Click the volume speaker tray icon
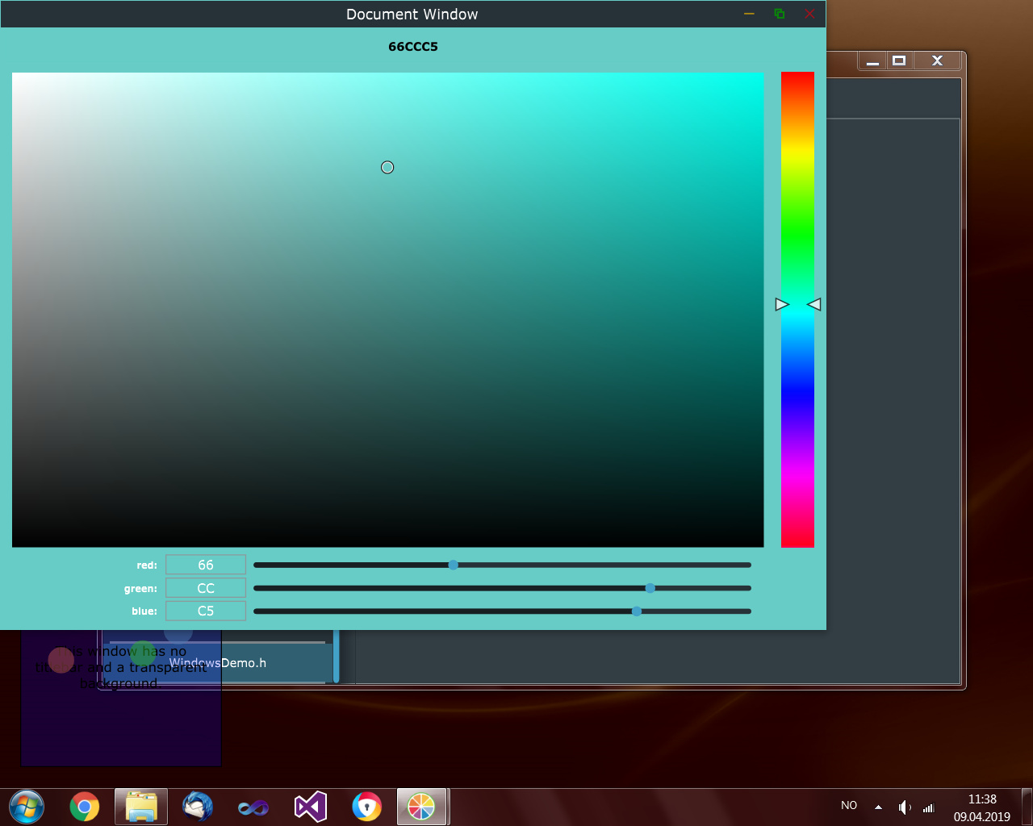This screenshot has height=826, width=1033. point(904,807)
